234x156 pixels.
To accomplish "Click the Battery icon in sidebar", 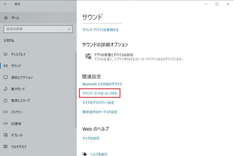I will (5, 112).
